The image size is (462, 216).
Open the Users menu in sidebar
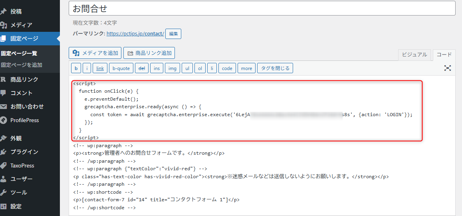(21, 179)
